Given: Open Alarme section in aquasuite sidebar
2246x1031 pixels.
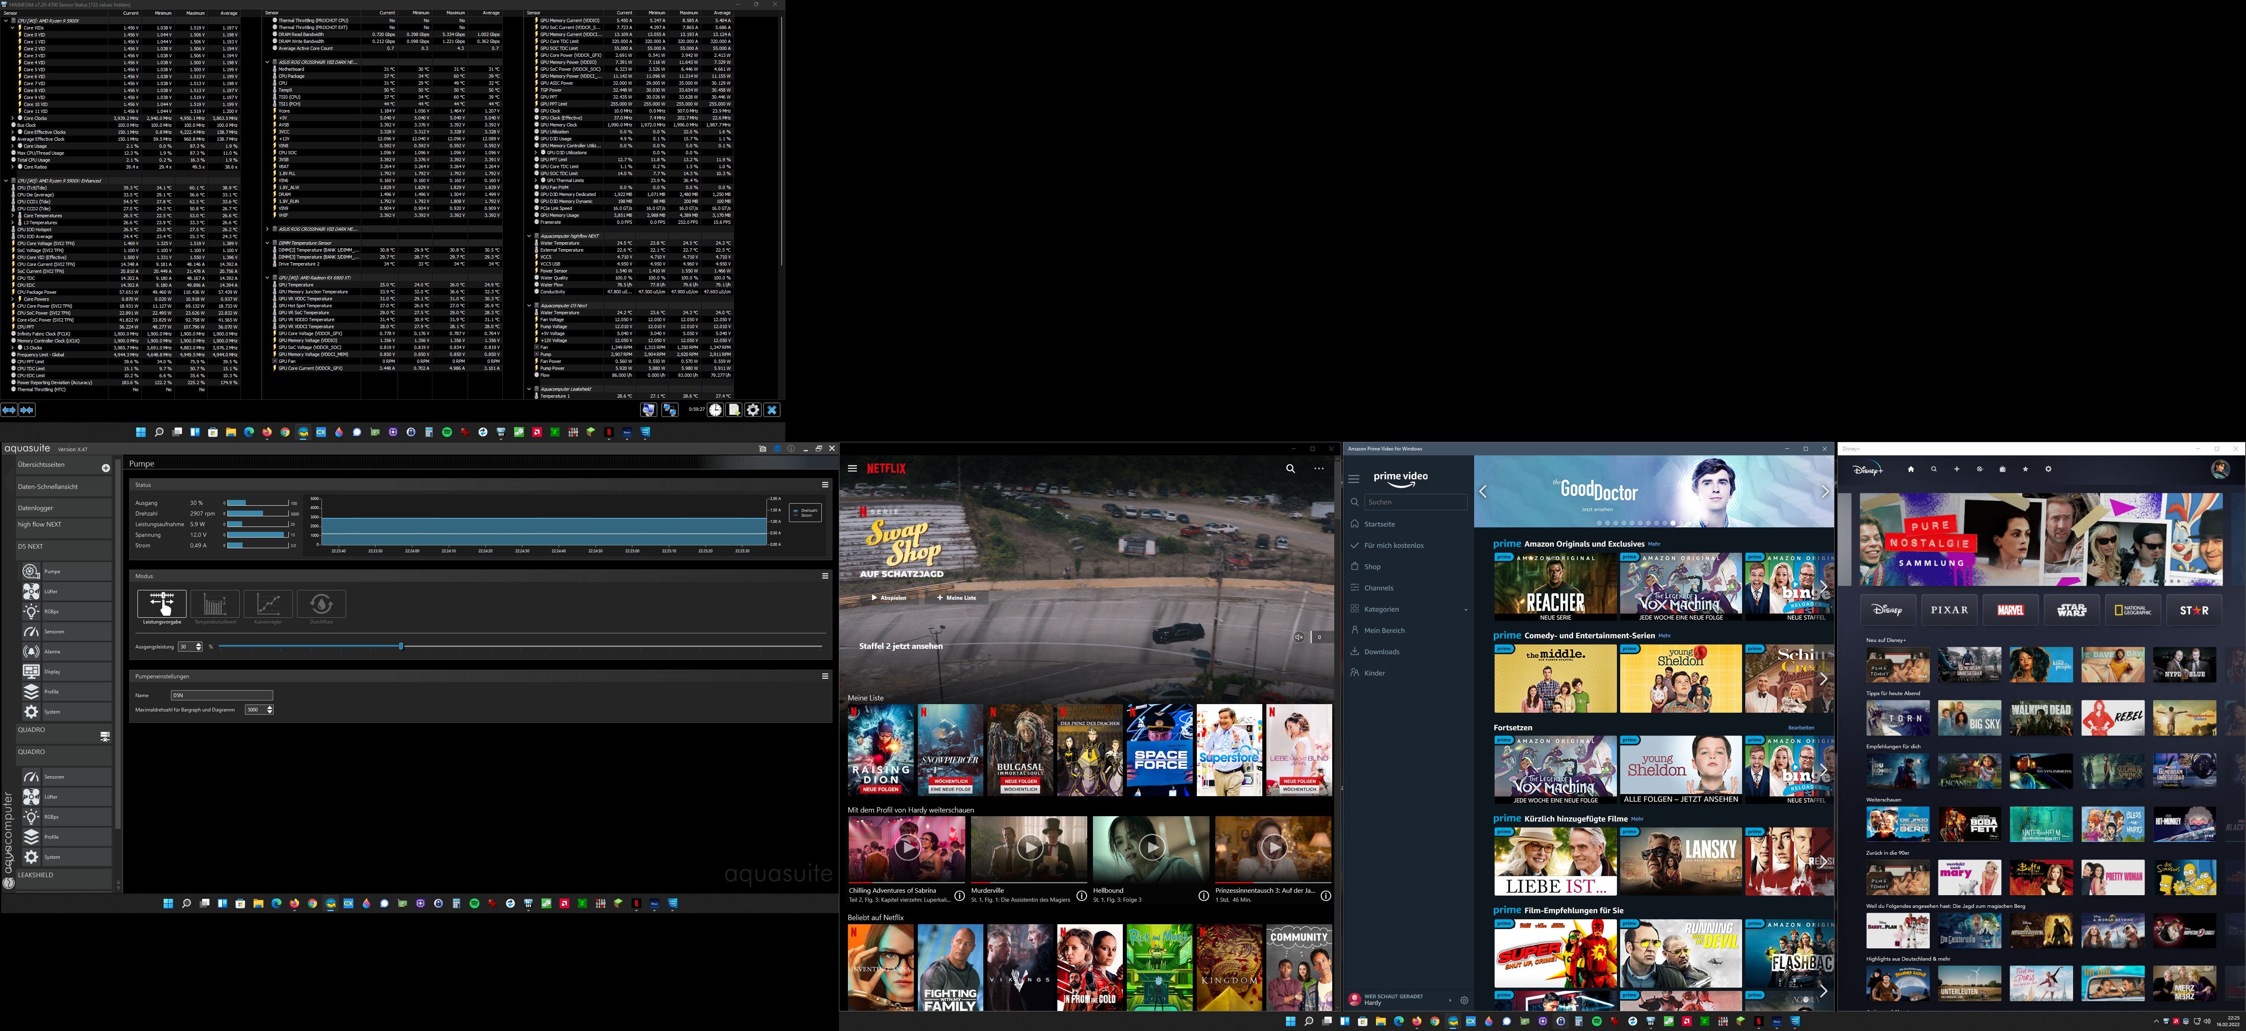Looking at the screenshot, I should 66,652.
